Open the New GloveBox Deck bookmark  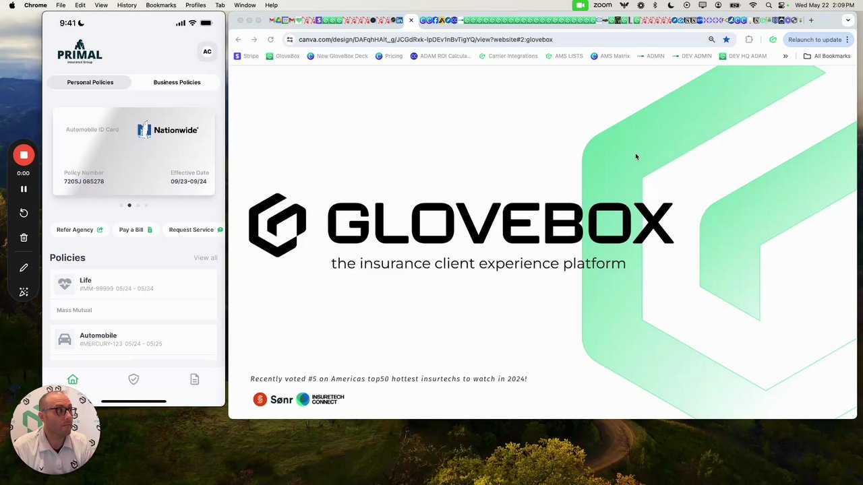pyautogui.click(x=337, y=56)
